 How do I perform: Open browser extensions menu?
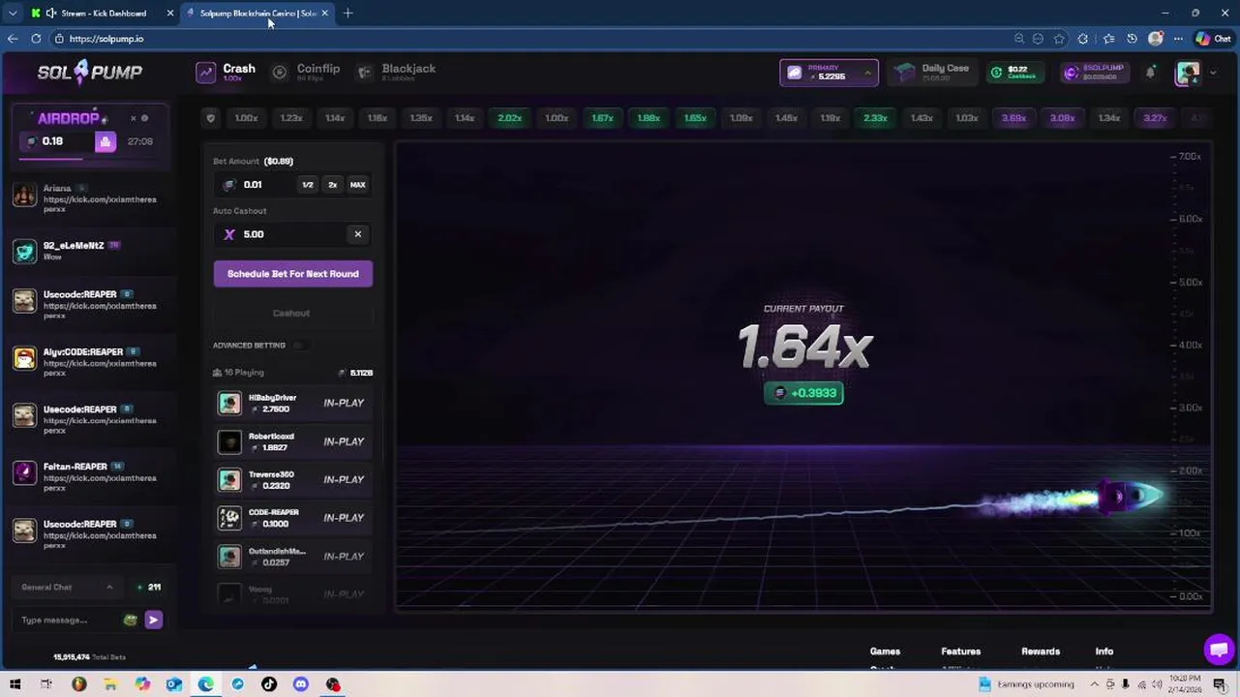click(1083, 39)
